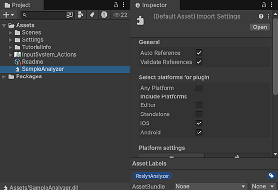The width and height of the screenshot is (278, 190).
Task: Disable the Android platform checkbox
Action: [199, 133]
